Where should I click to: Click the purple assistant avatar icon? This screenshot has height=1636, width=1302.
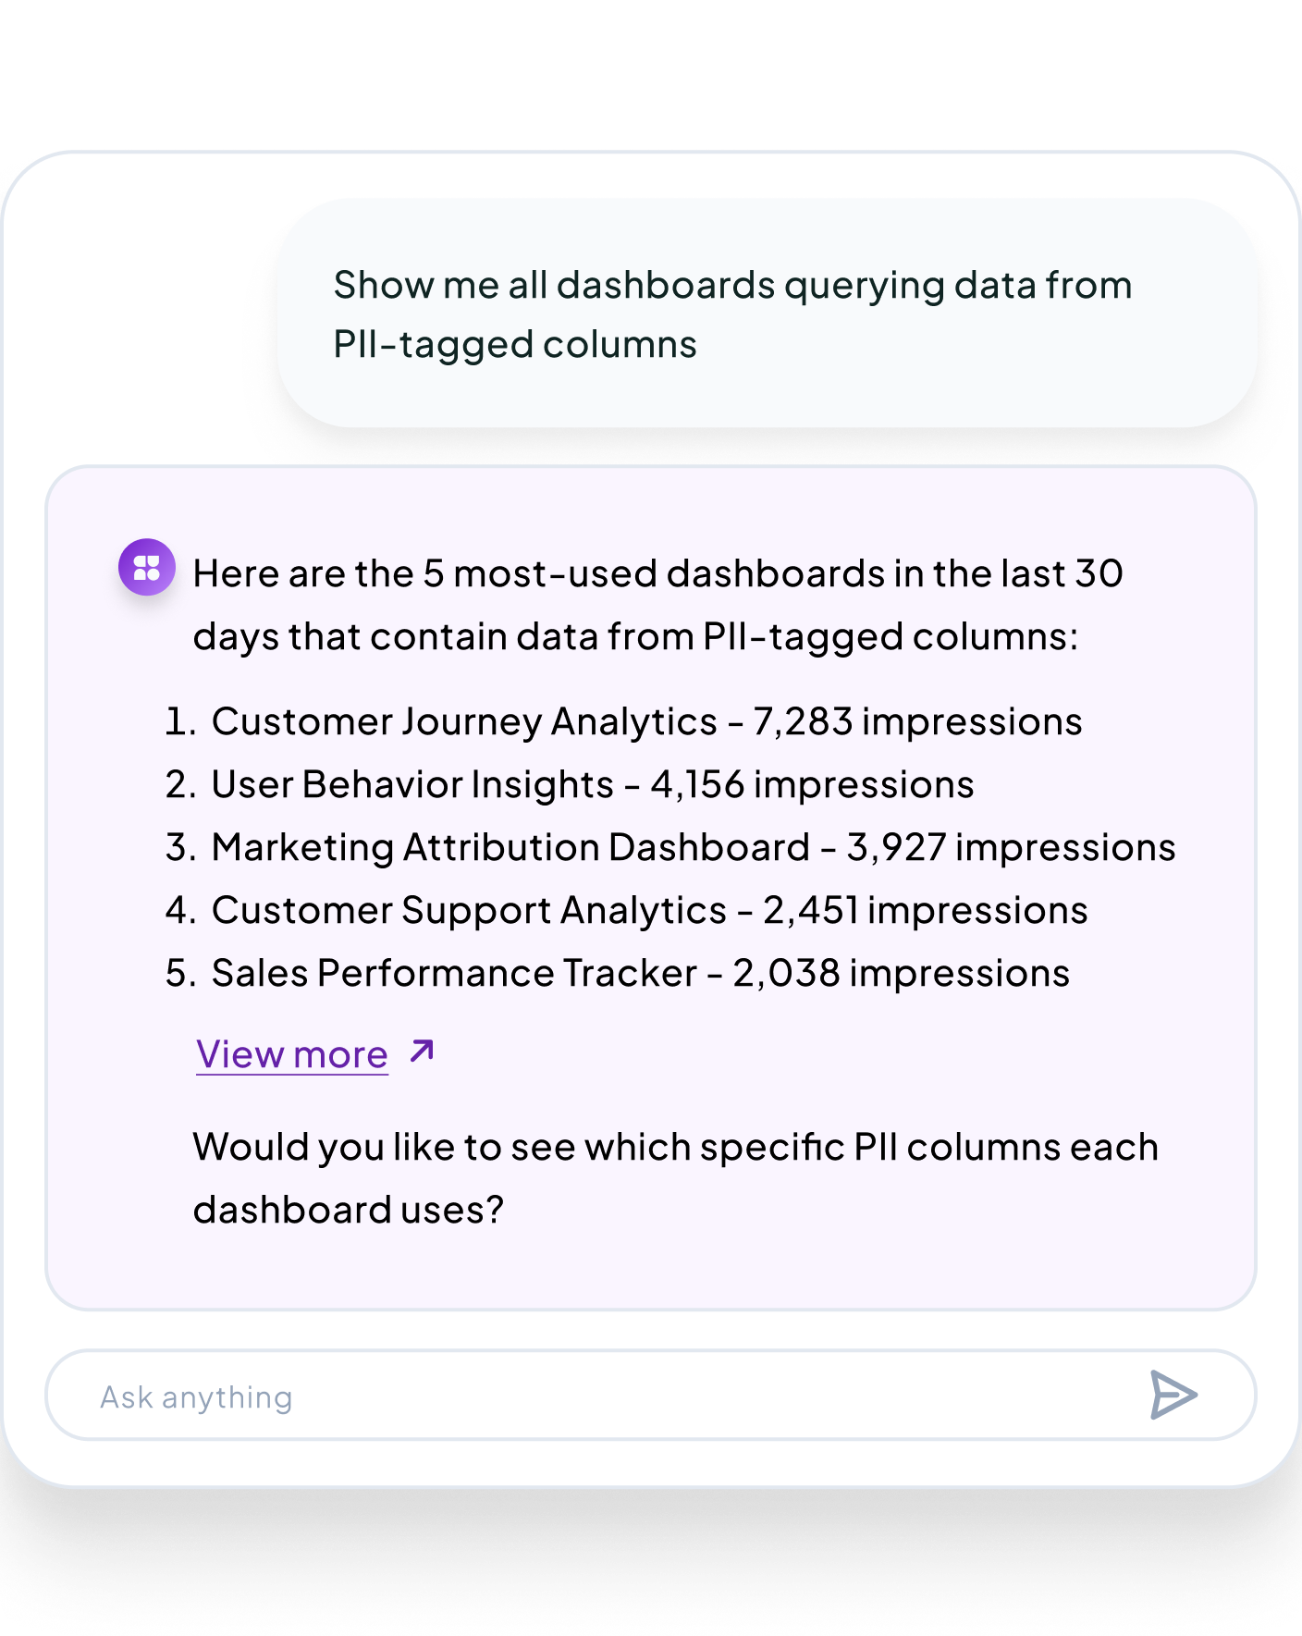point(147,567)
